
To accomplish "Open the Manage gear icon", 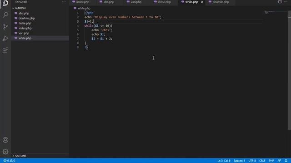I will click(x=5, y=152).
